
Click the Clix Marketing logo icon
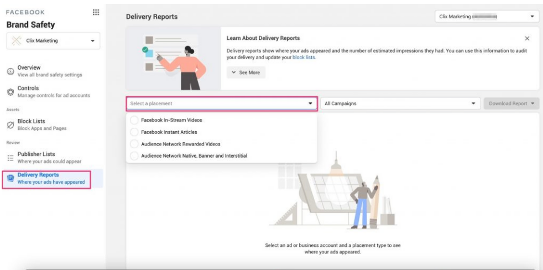click(16, 41)
